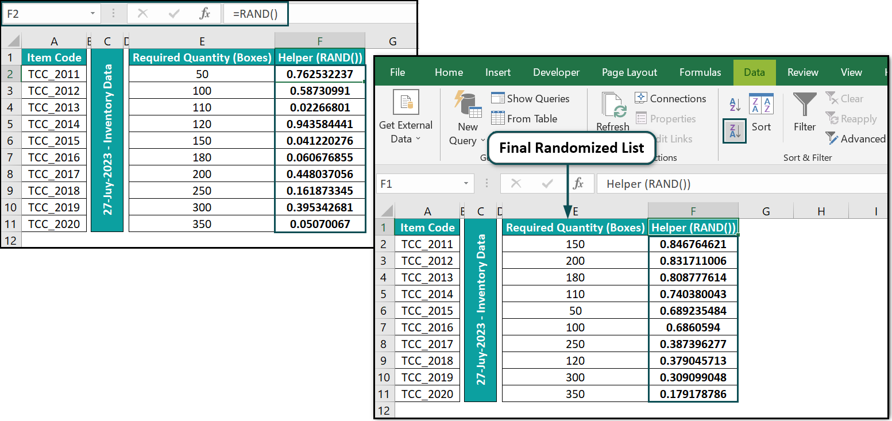Click cell with 0.762532237 in left sheet
The image size is (892, 421).
tap(320, 74)
